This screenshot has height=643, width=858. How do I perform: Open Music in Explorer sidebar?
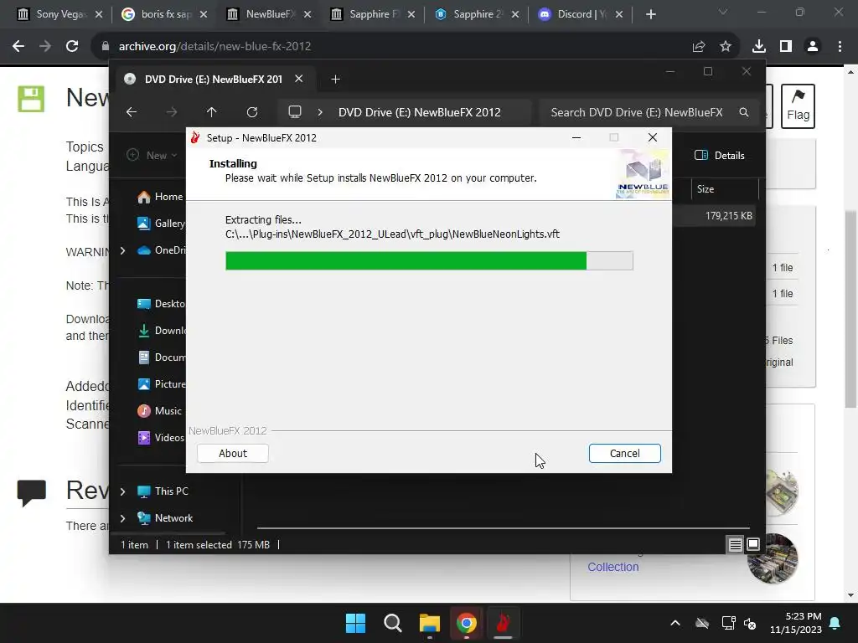coord(160,410)
